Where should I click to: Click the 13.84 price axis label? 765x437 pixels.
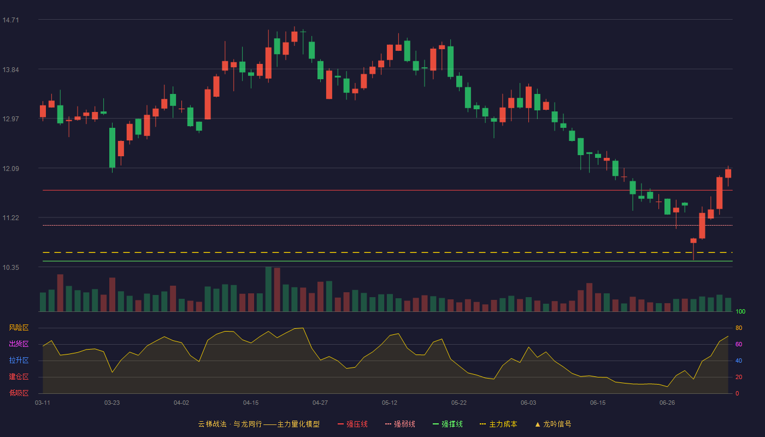click(x=10, y=69)
